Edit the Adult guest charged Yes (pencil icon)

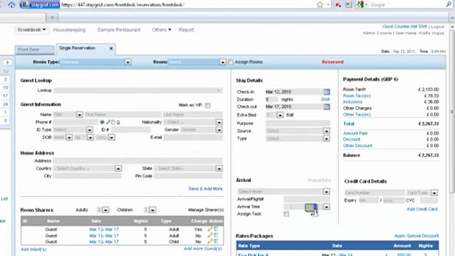(210, 229)
